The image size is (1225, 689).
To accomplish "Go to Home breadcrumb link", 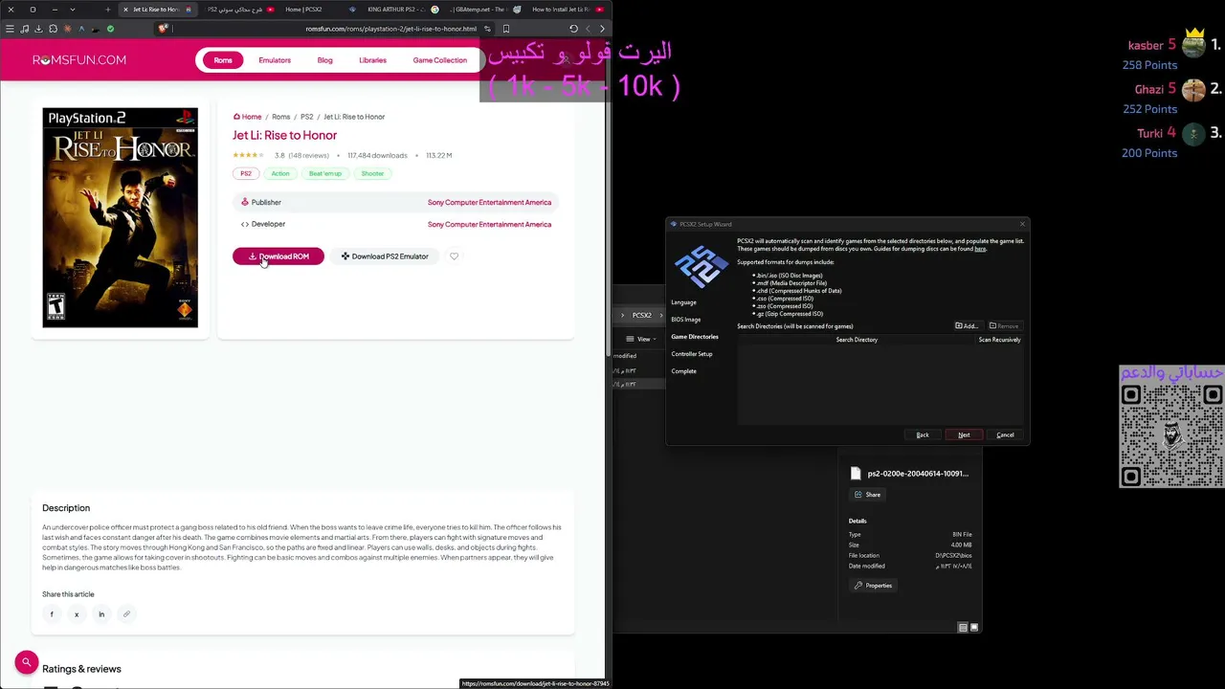I will pyautogui.click(x=248, y=117).
